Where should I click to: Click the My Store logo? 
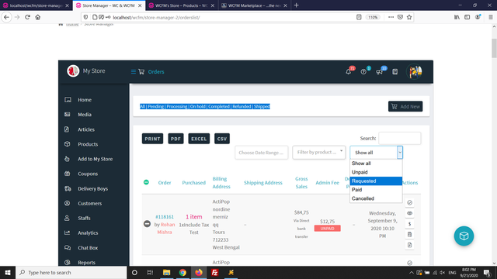(x=73, y=71)
